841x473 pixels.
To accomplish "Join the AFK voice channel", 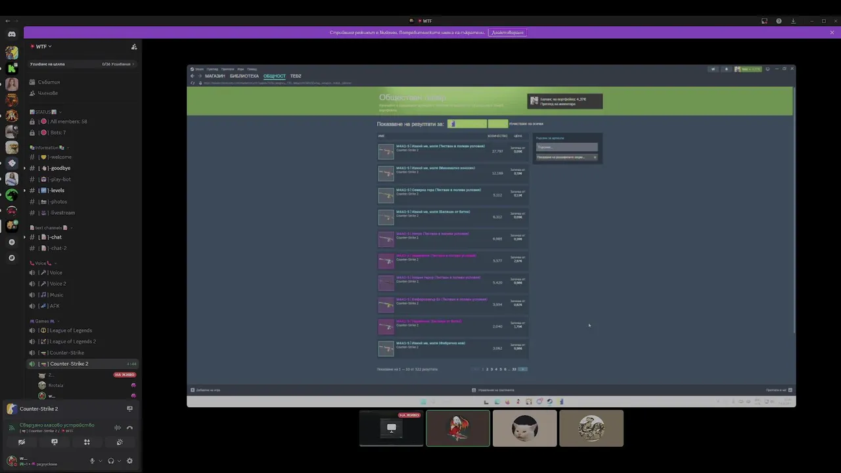I will [x=81, y=306].
